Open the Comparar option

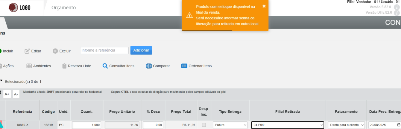(162, 66)
